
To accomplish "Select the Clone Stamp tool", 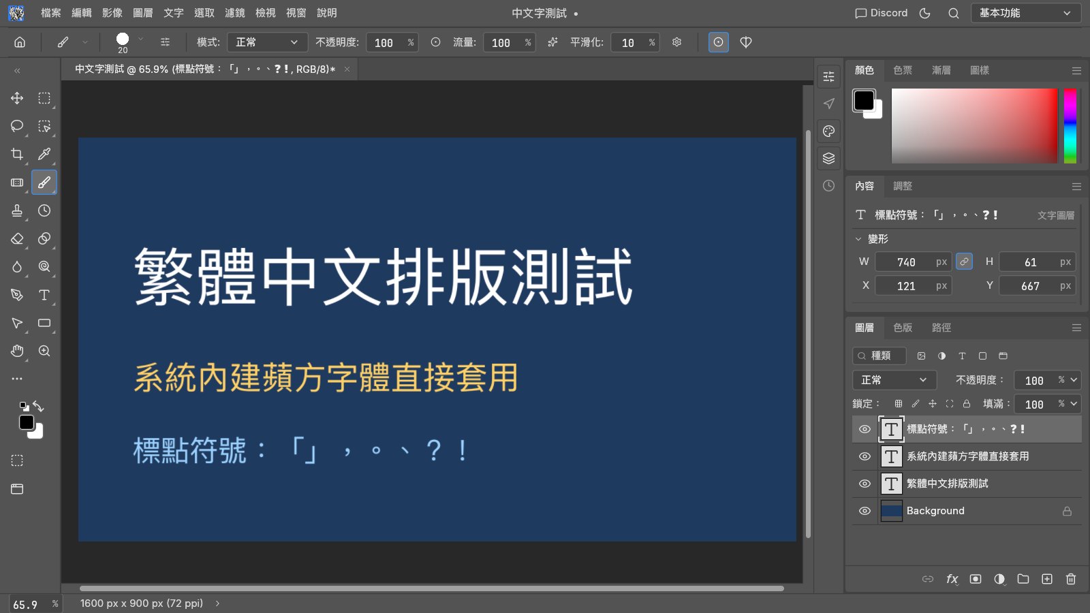I will click(17, 210).
